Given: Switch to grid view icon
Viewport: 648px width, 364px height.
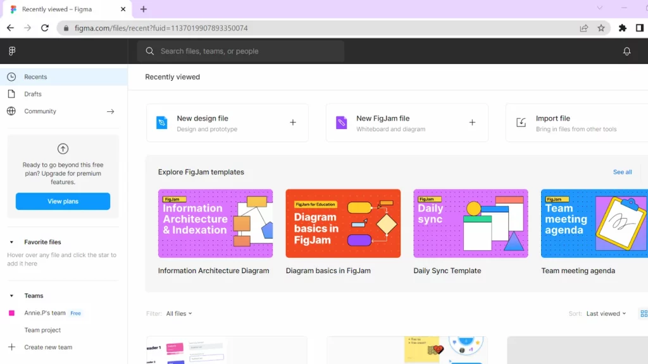Looking at the screenshot, I should coord(644,313).
